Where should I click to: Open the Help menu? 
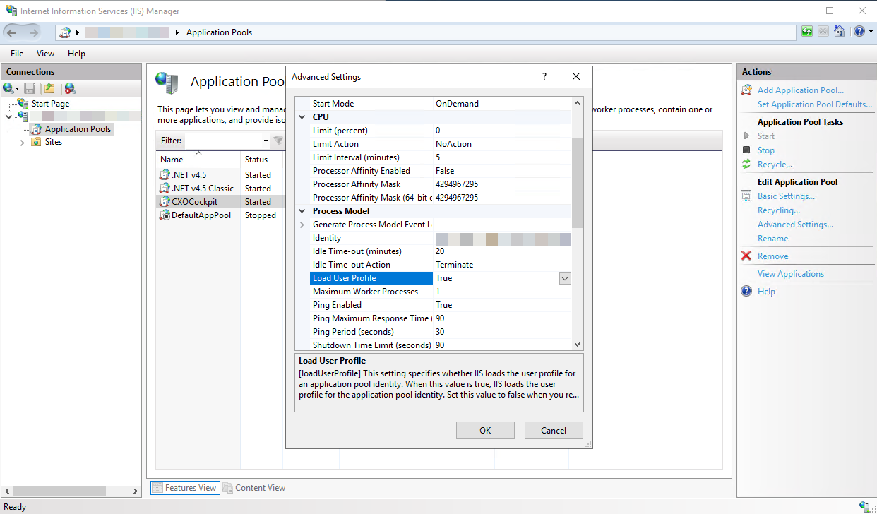76,54
